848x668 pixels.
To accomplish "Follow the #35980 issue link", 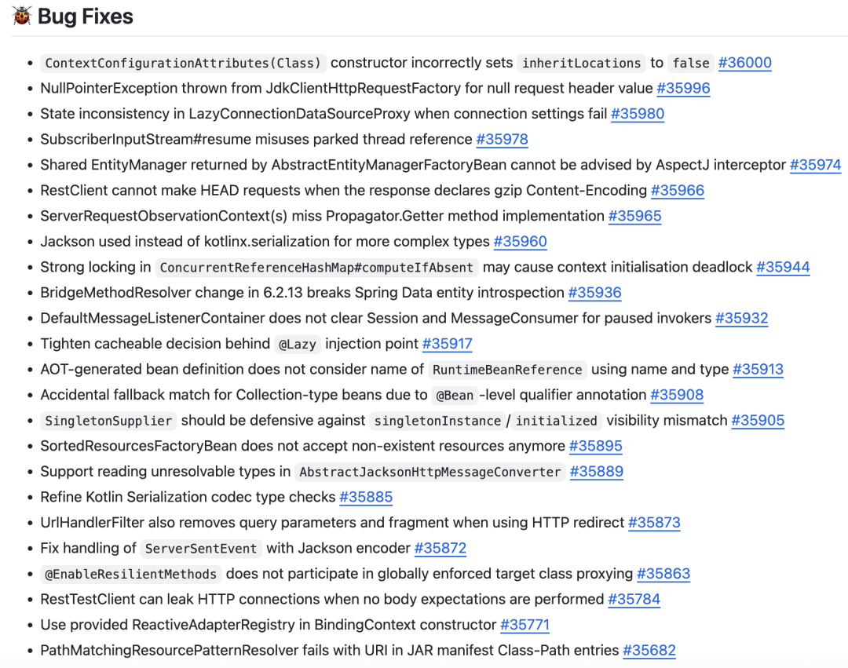I will tap(637, 114).
